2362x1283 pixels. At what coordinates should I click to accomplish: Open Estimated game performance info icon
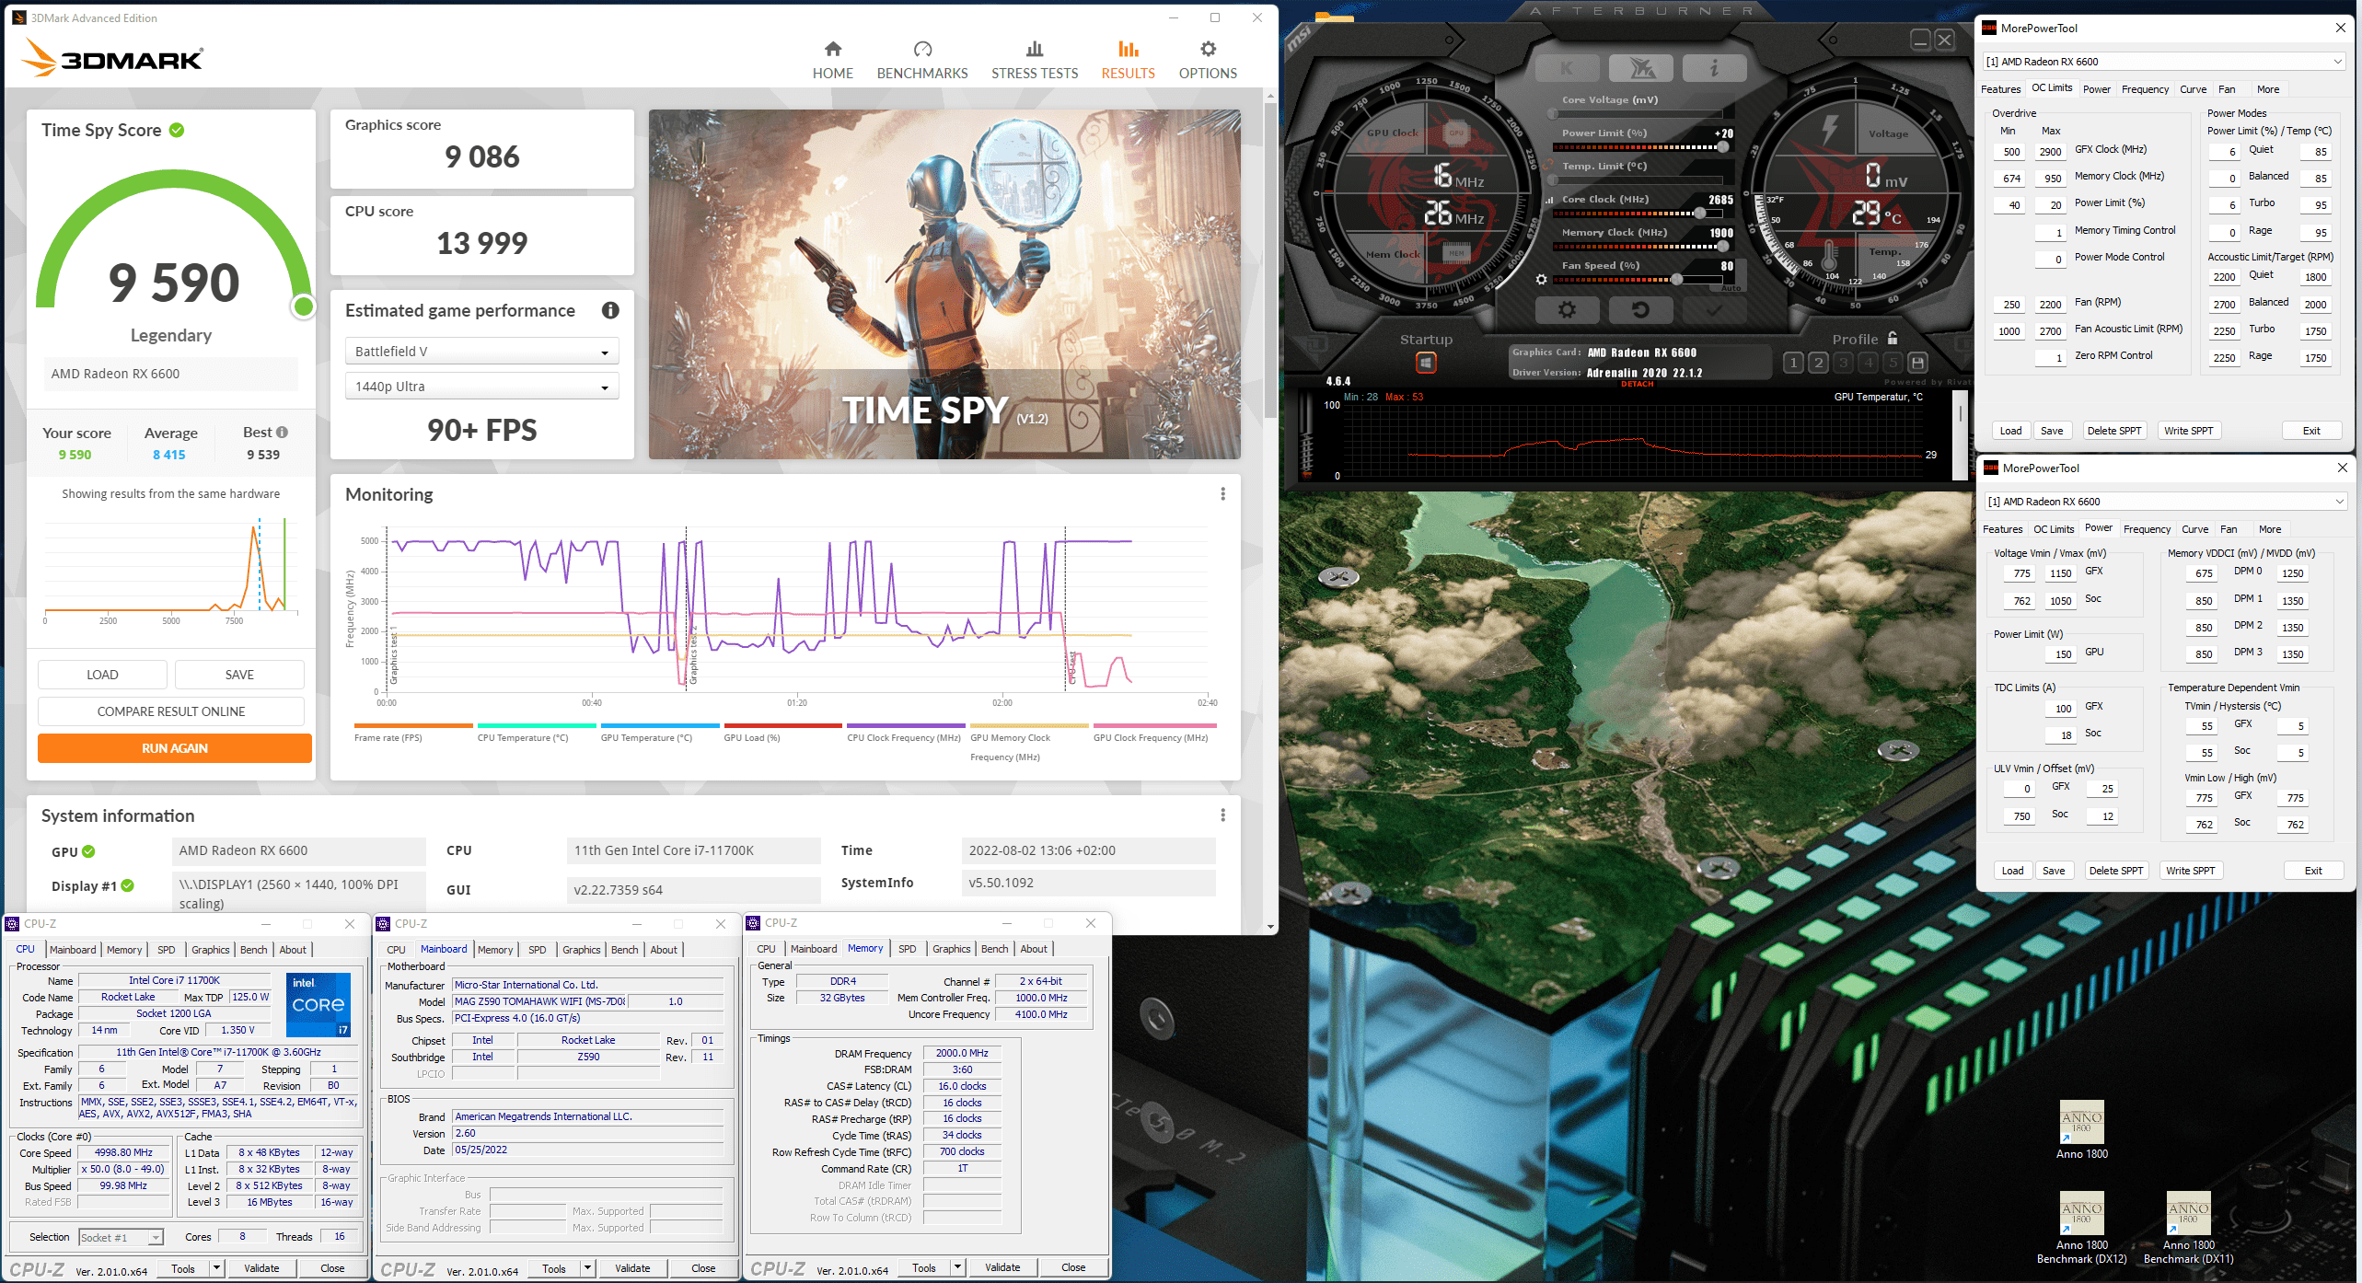(x=610, y=311)
